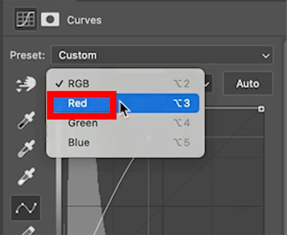
Task: Select Green from the channel menu
Action: (83, 123)
